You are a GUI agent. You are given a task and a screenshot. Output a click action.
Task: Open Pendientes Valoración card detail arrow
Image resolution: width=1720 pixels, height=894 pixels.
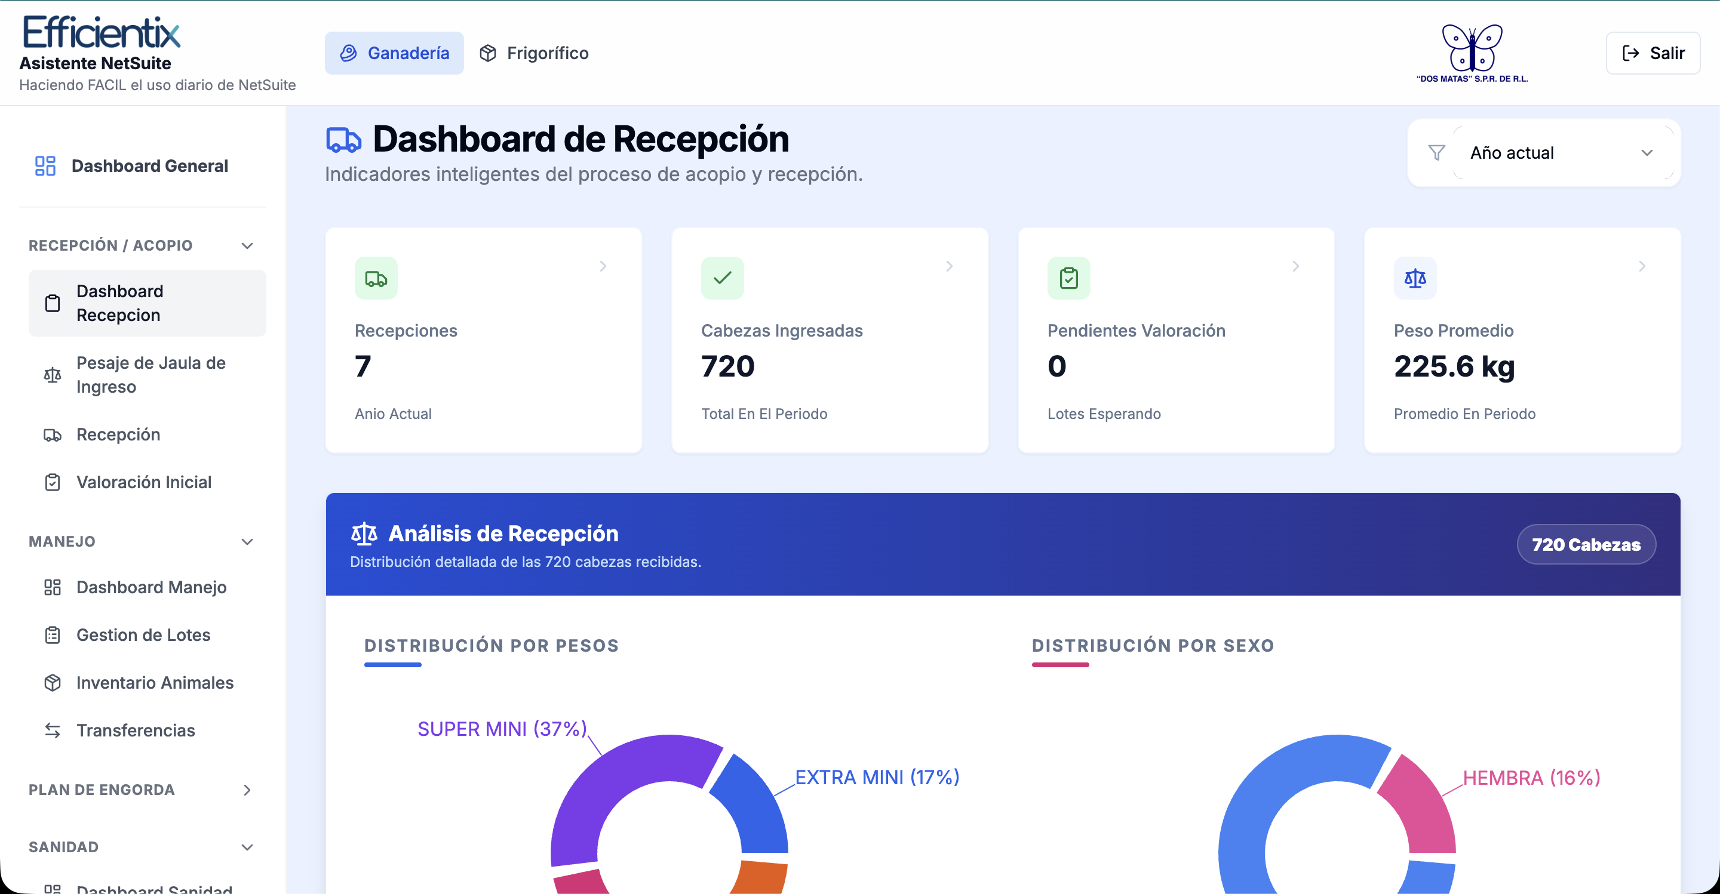tap(1296, 266)
